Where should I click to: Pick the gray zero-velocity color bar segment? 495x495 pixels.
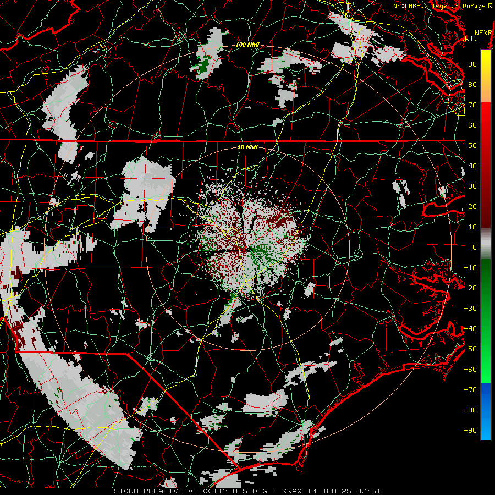[486, 244]
